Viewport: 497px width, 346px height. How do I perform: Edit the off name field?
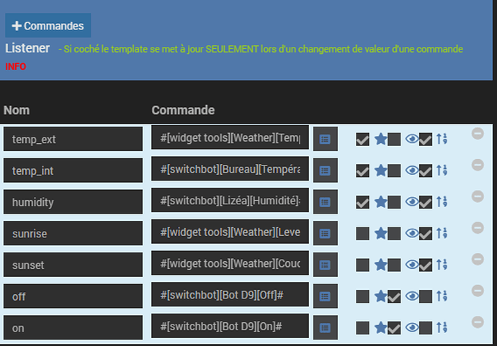[73, 296]
